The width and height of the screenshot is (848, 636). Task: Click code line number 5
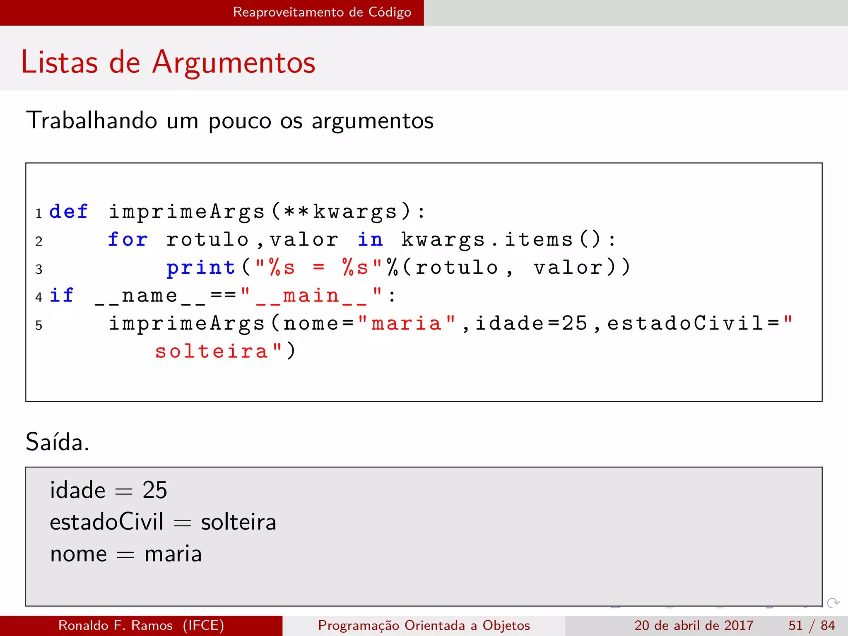(39, 325)
